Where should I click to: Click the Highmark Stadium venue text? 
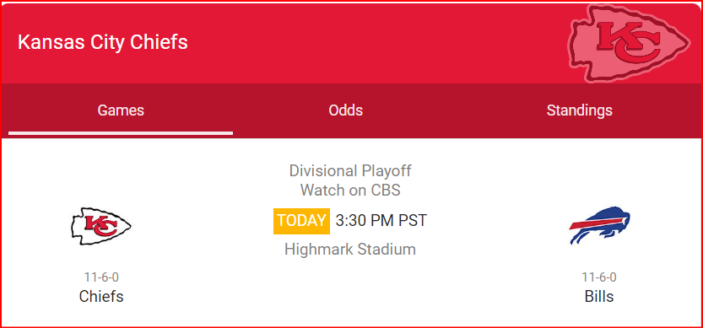pyautogui.click(x=350, y=249)
